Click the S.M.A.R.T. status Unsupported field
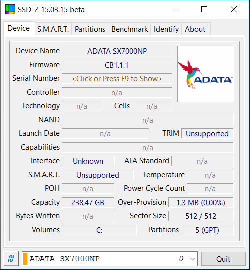Viewport: 250px width, 270px height. [98, 175]
